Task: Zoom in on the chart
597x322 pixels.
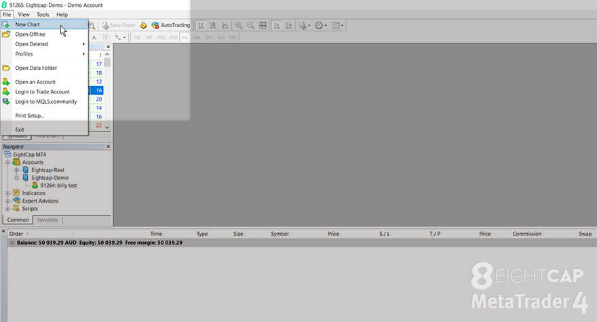Action: click(238, 26)
